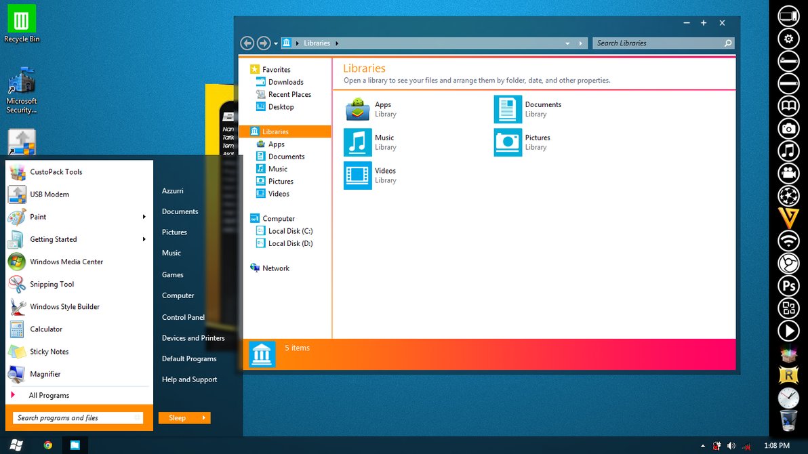
Task: Expand the Getting Started submenu arrow
Action: 144,239
